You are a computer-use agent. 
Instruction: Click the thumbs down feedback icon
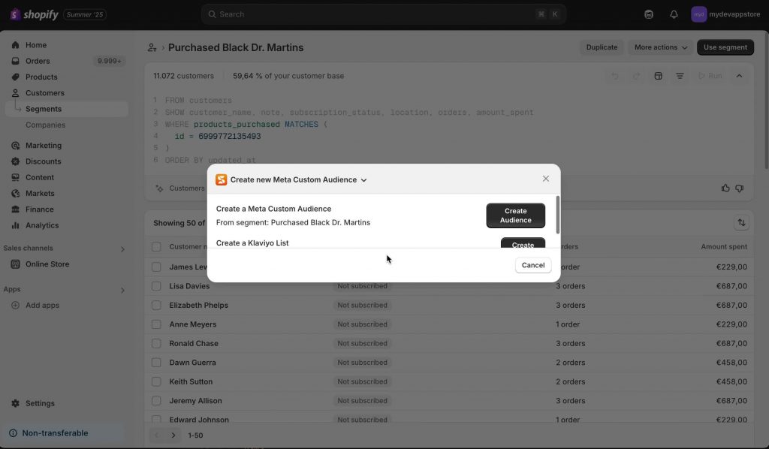(740, 188)
